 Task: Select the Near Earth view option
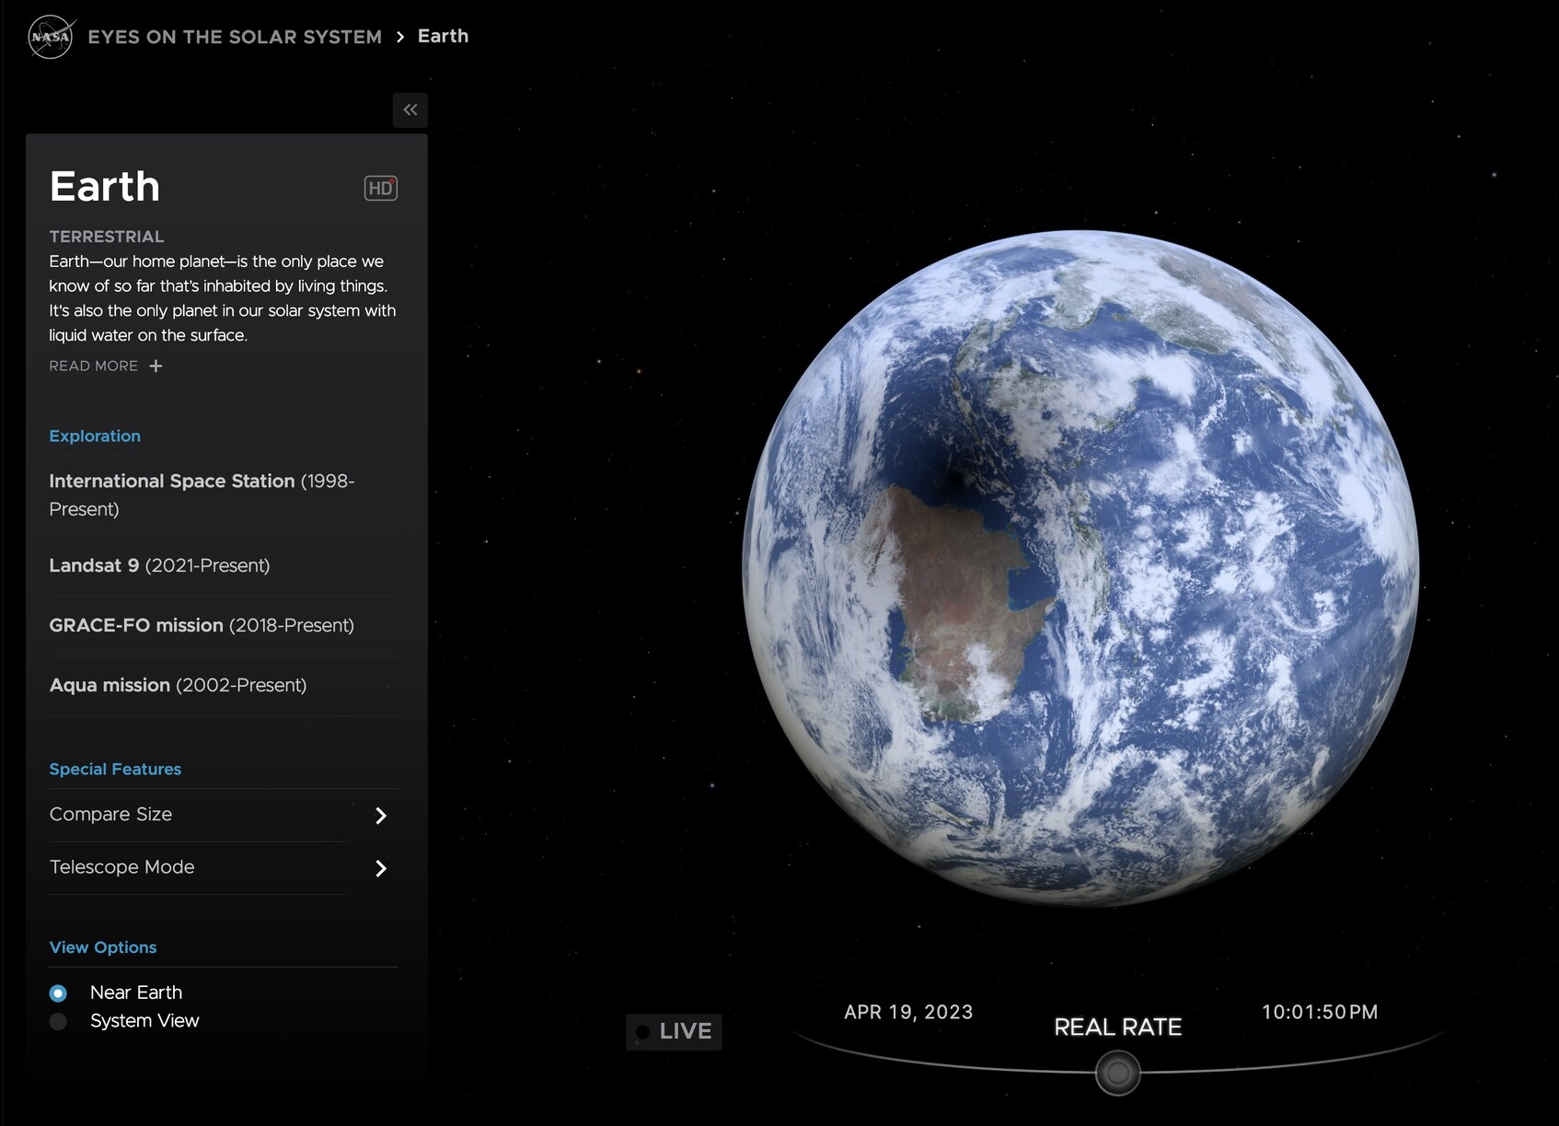(x=58, y=993)
